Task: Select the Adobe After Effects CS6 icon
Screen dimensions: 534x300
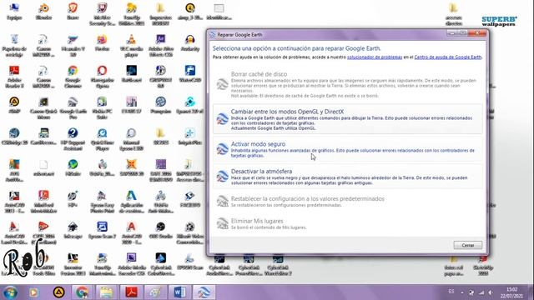Action: tap(161, 46)
